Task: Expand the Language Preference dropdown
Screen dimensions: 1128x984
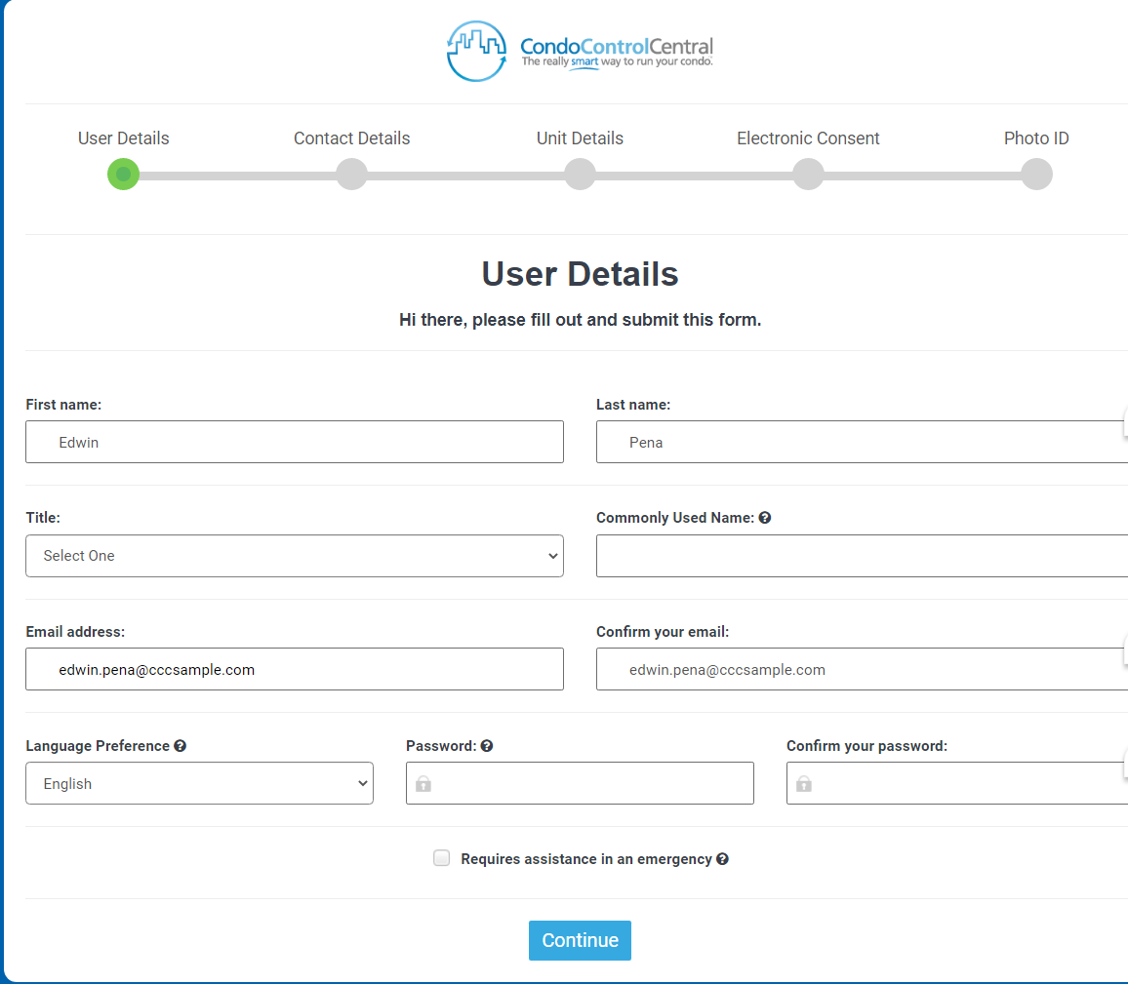Action: click(x=199, y=783)
